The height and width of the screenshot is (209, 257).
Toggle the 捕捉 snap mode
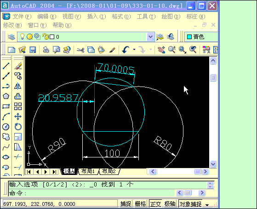coord(126,204)
